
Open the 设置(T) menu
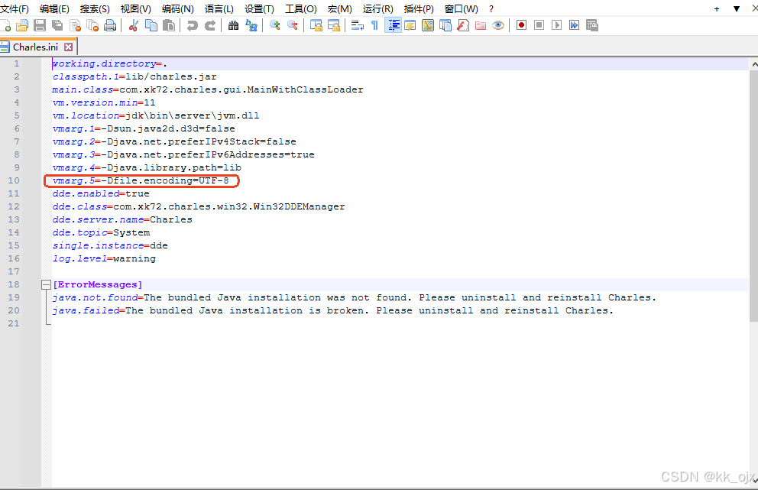[x=259, y=8]
